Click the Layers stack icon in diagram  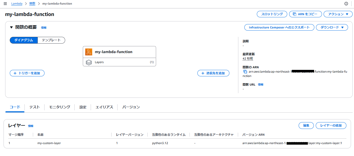[89, 62]
